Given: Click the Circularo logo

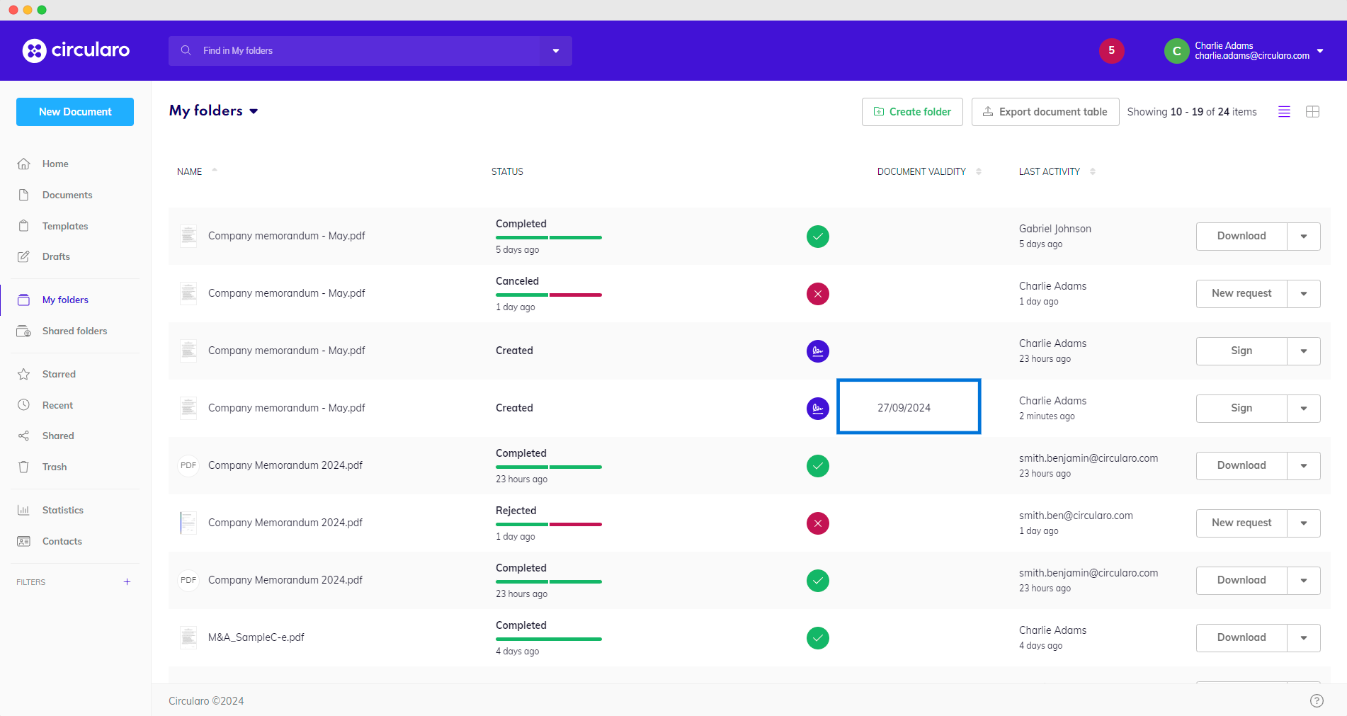Looking at the screenshot, I should (x=76, y=50).
